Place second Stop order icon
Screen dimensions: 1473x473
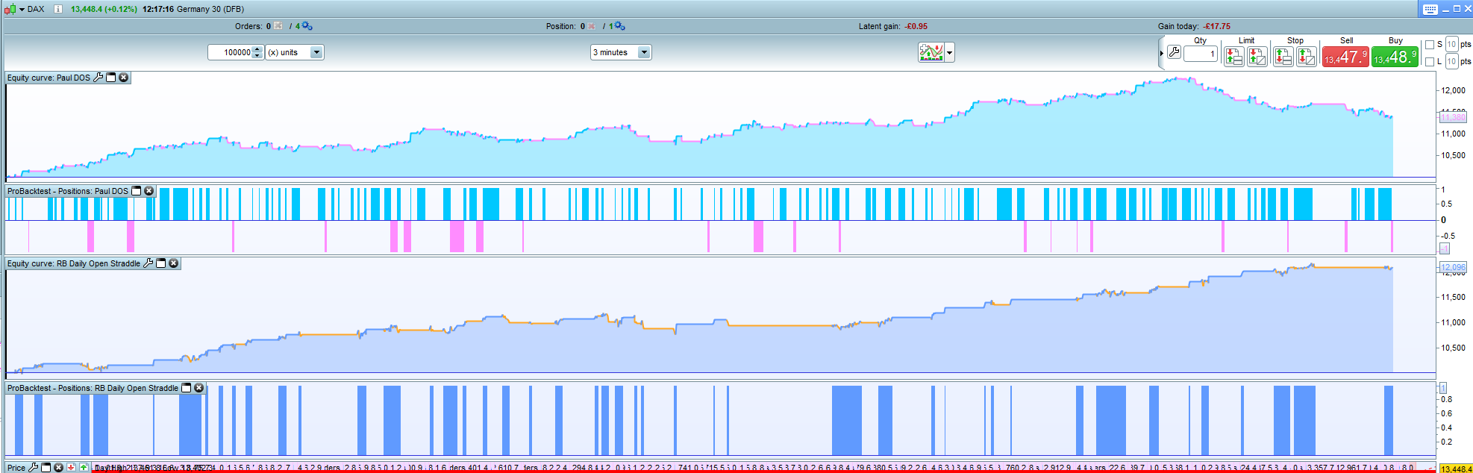pos(1307,57)
